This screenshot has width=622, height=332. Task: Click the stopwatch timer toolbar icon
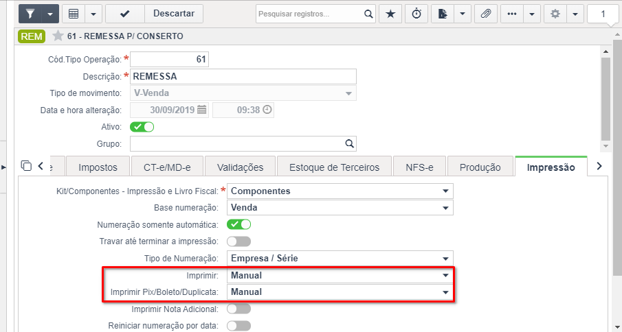coord(416,14)
